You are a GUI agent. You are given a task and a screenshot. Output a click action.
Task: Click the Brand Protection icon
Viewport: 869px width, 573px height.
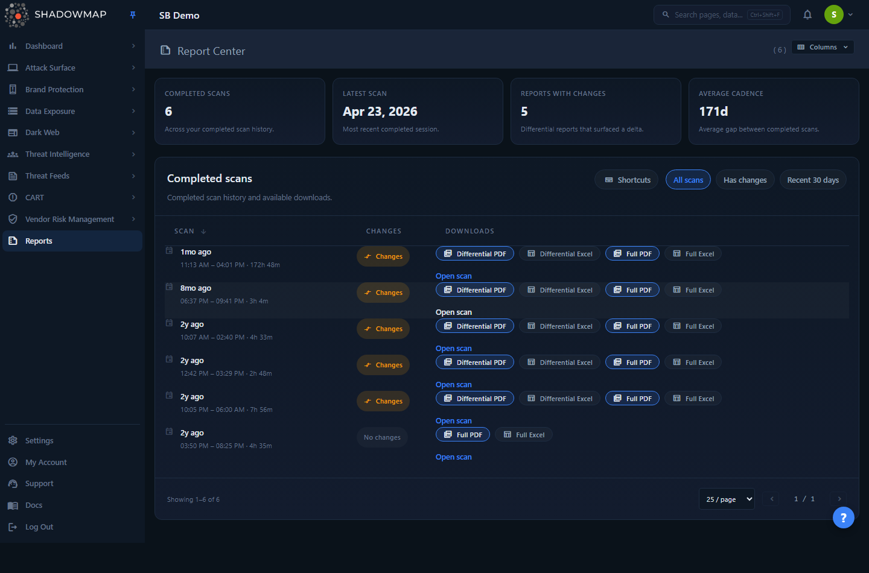(13, 89)
